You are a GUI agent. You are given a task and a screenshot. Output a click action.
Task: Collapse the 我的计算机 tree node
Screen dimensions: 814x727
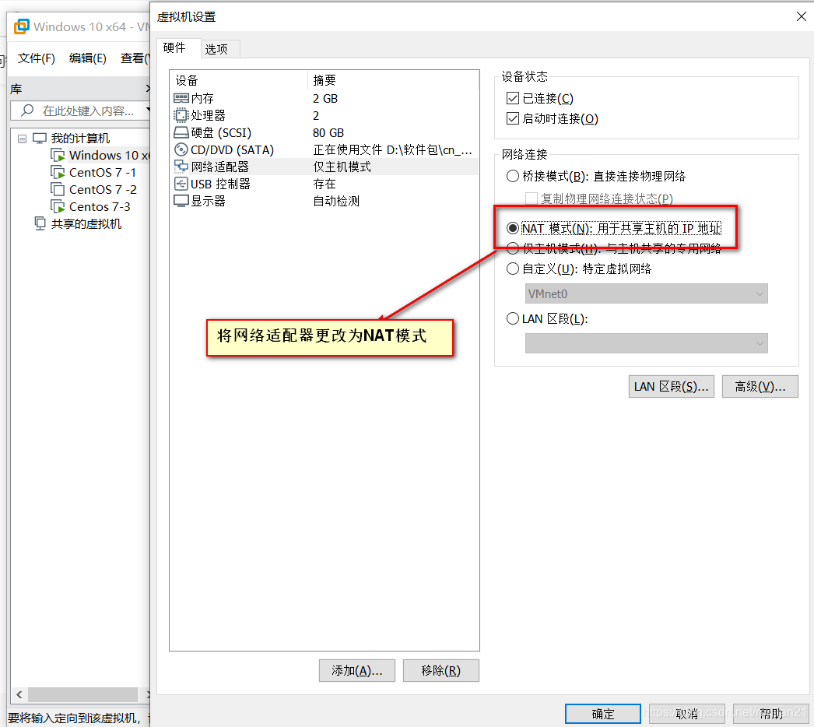tap(21, 138)
